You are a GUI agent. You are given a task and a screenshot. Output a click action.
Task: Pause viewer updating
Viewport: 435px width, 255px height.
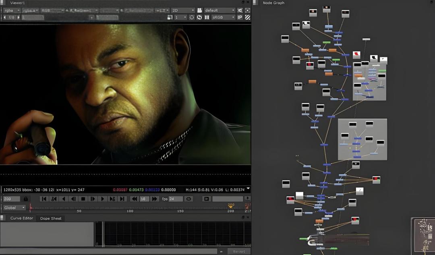click(207, 17)
